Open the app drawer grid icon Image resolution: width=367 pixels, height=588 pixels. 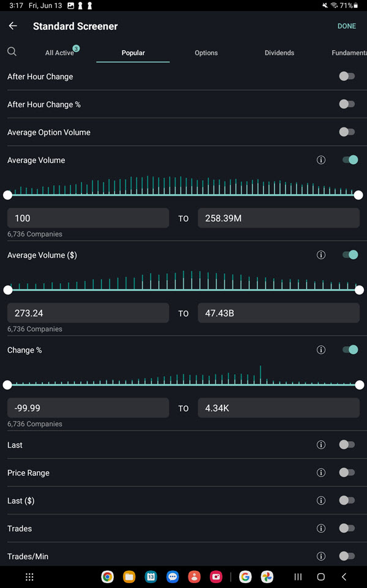point(29,577)
